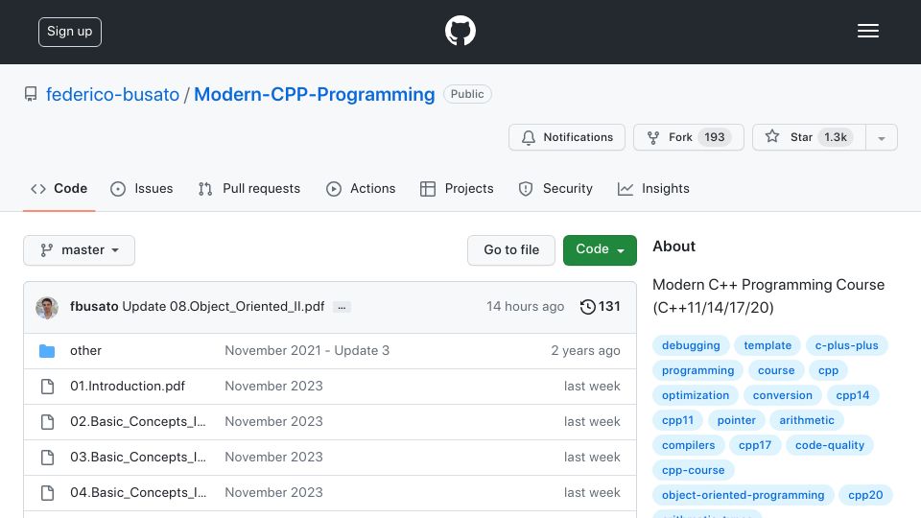Open the green Code dropdown
The image size is (921, 518).
[600, 250]
